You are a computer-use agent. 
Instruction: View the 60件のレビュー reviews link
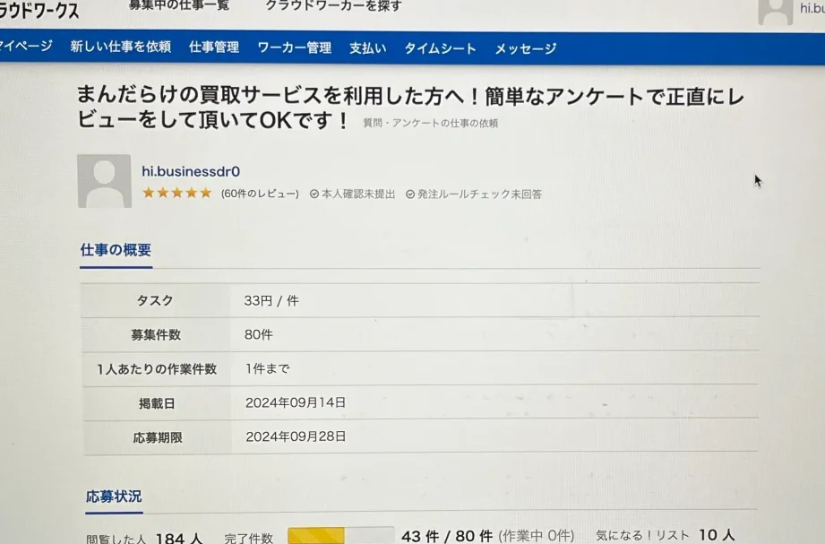[x=260, y=194]
